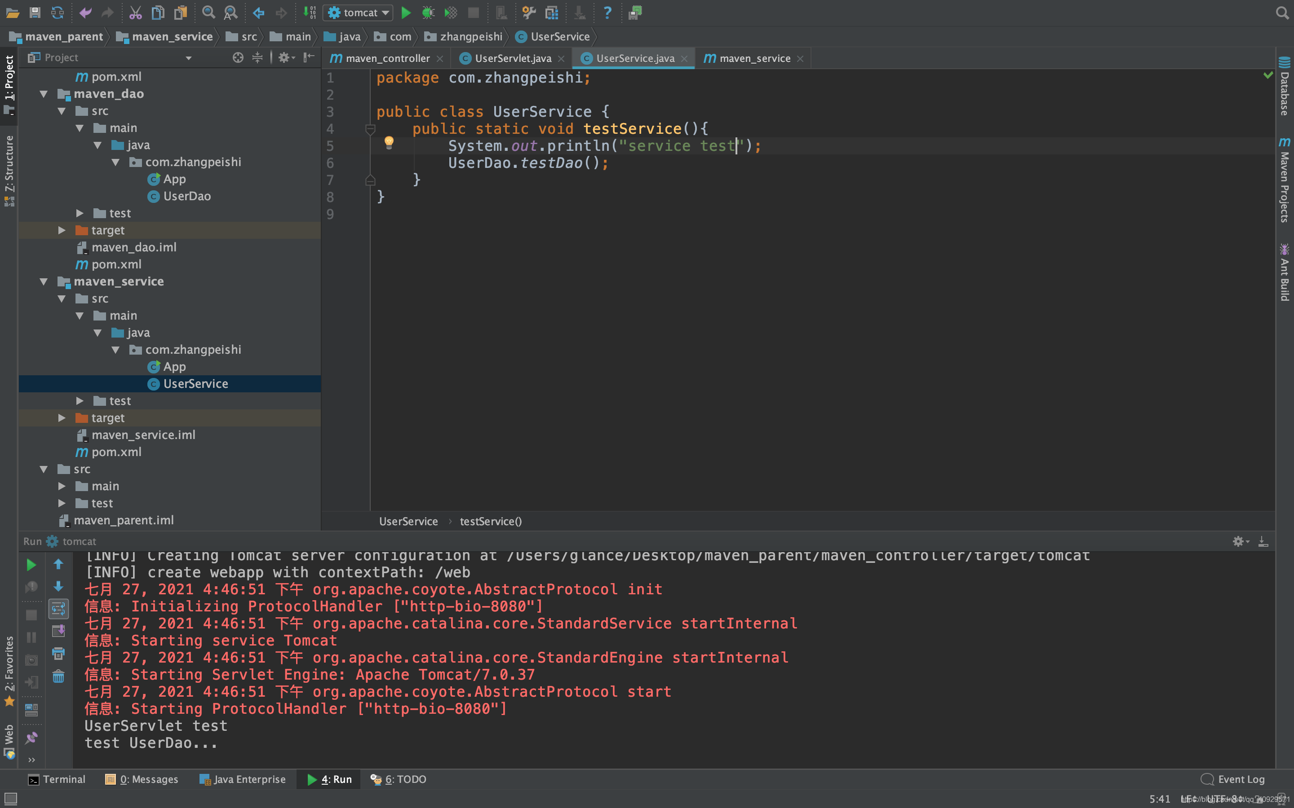Click the Project Structure help question icon
This screenshot has height=808, width=1294.
607,12
